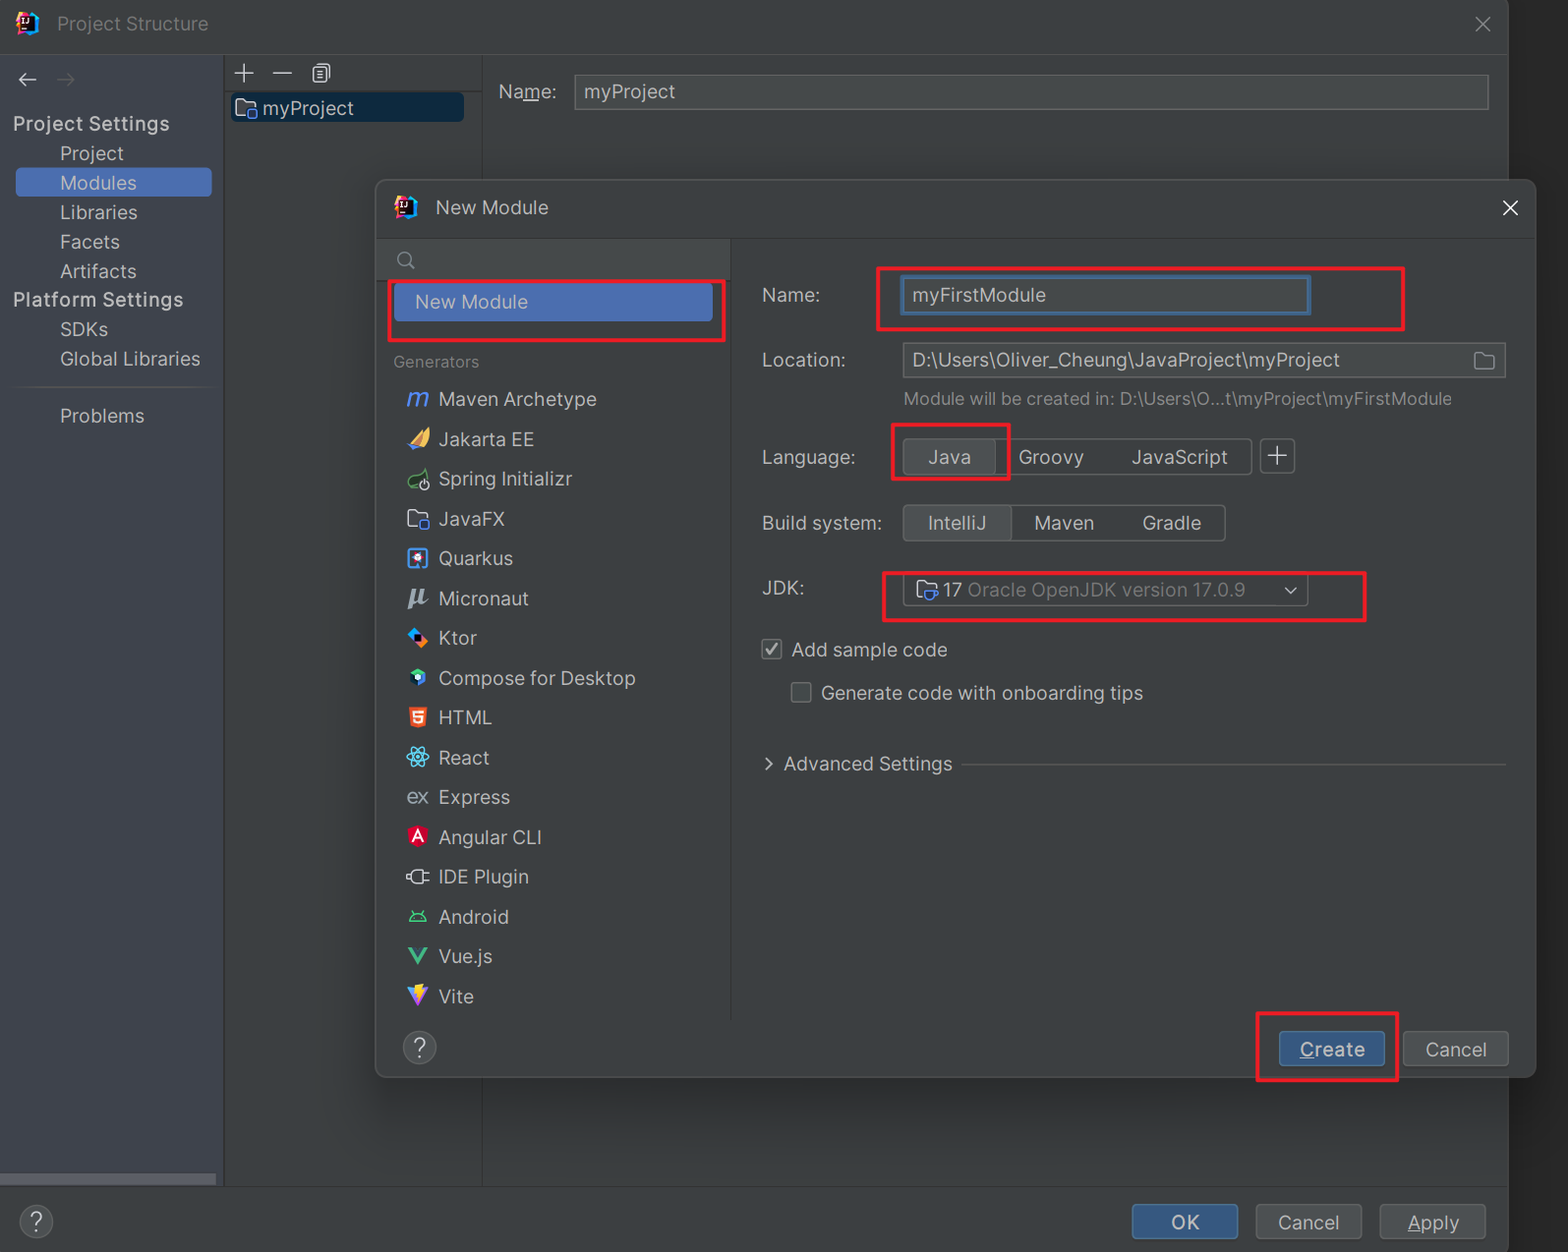Click the module Name input field
This screenshot has width=1568, height=1252.
1105,295
